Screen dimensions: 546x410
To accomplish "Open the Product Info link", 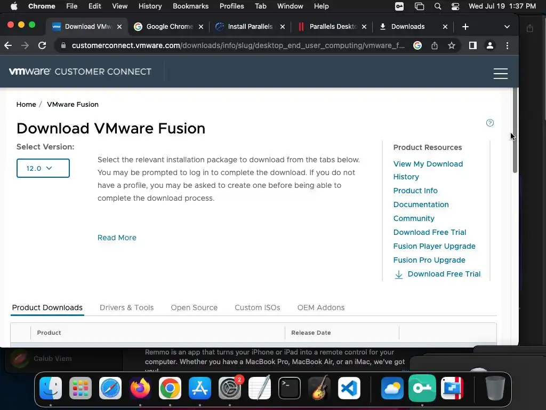I will (x=415, y=191).
